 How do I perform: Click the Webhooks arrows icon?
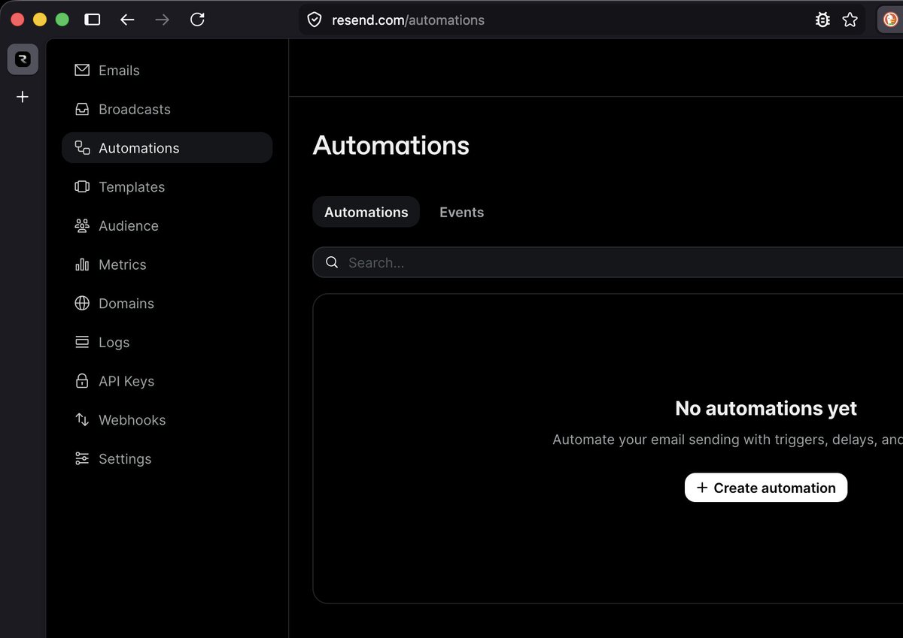[82, 420]
